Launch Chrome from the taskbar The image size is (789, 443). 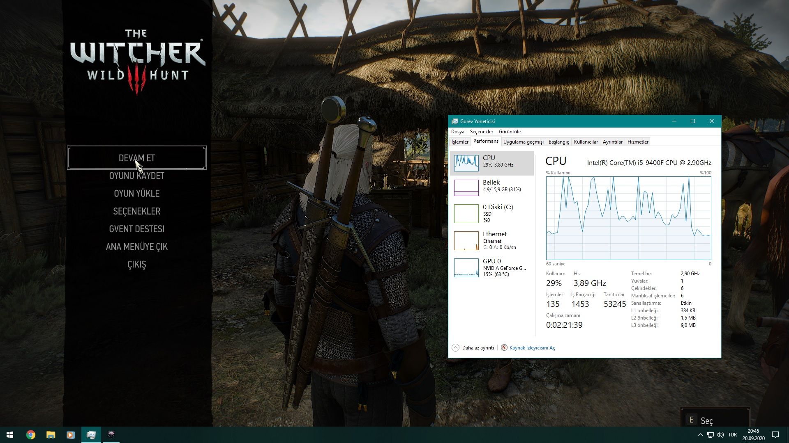click(x=31, y=435)
